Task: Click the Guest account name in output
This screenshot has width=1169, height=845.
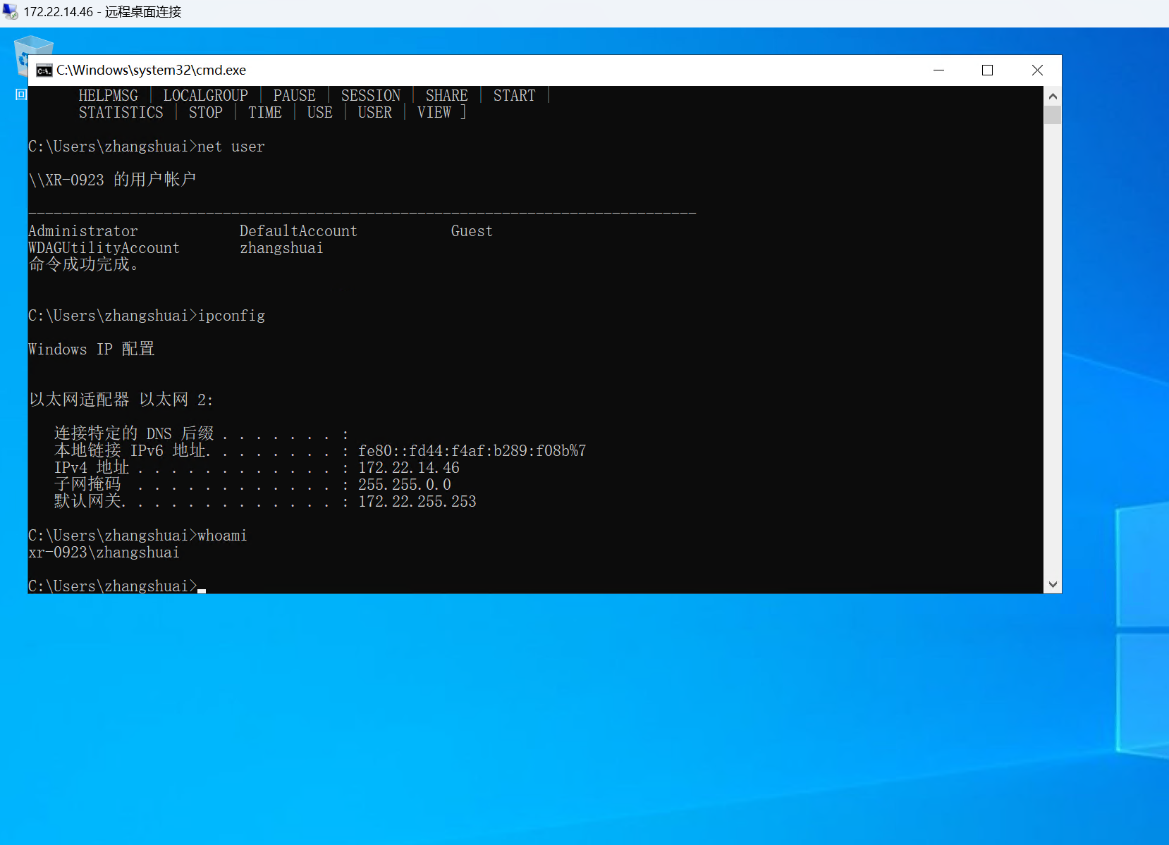Action: (x=472, y=231)
